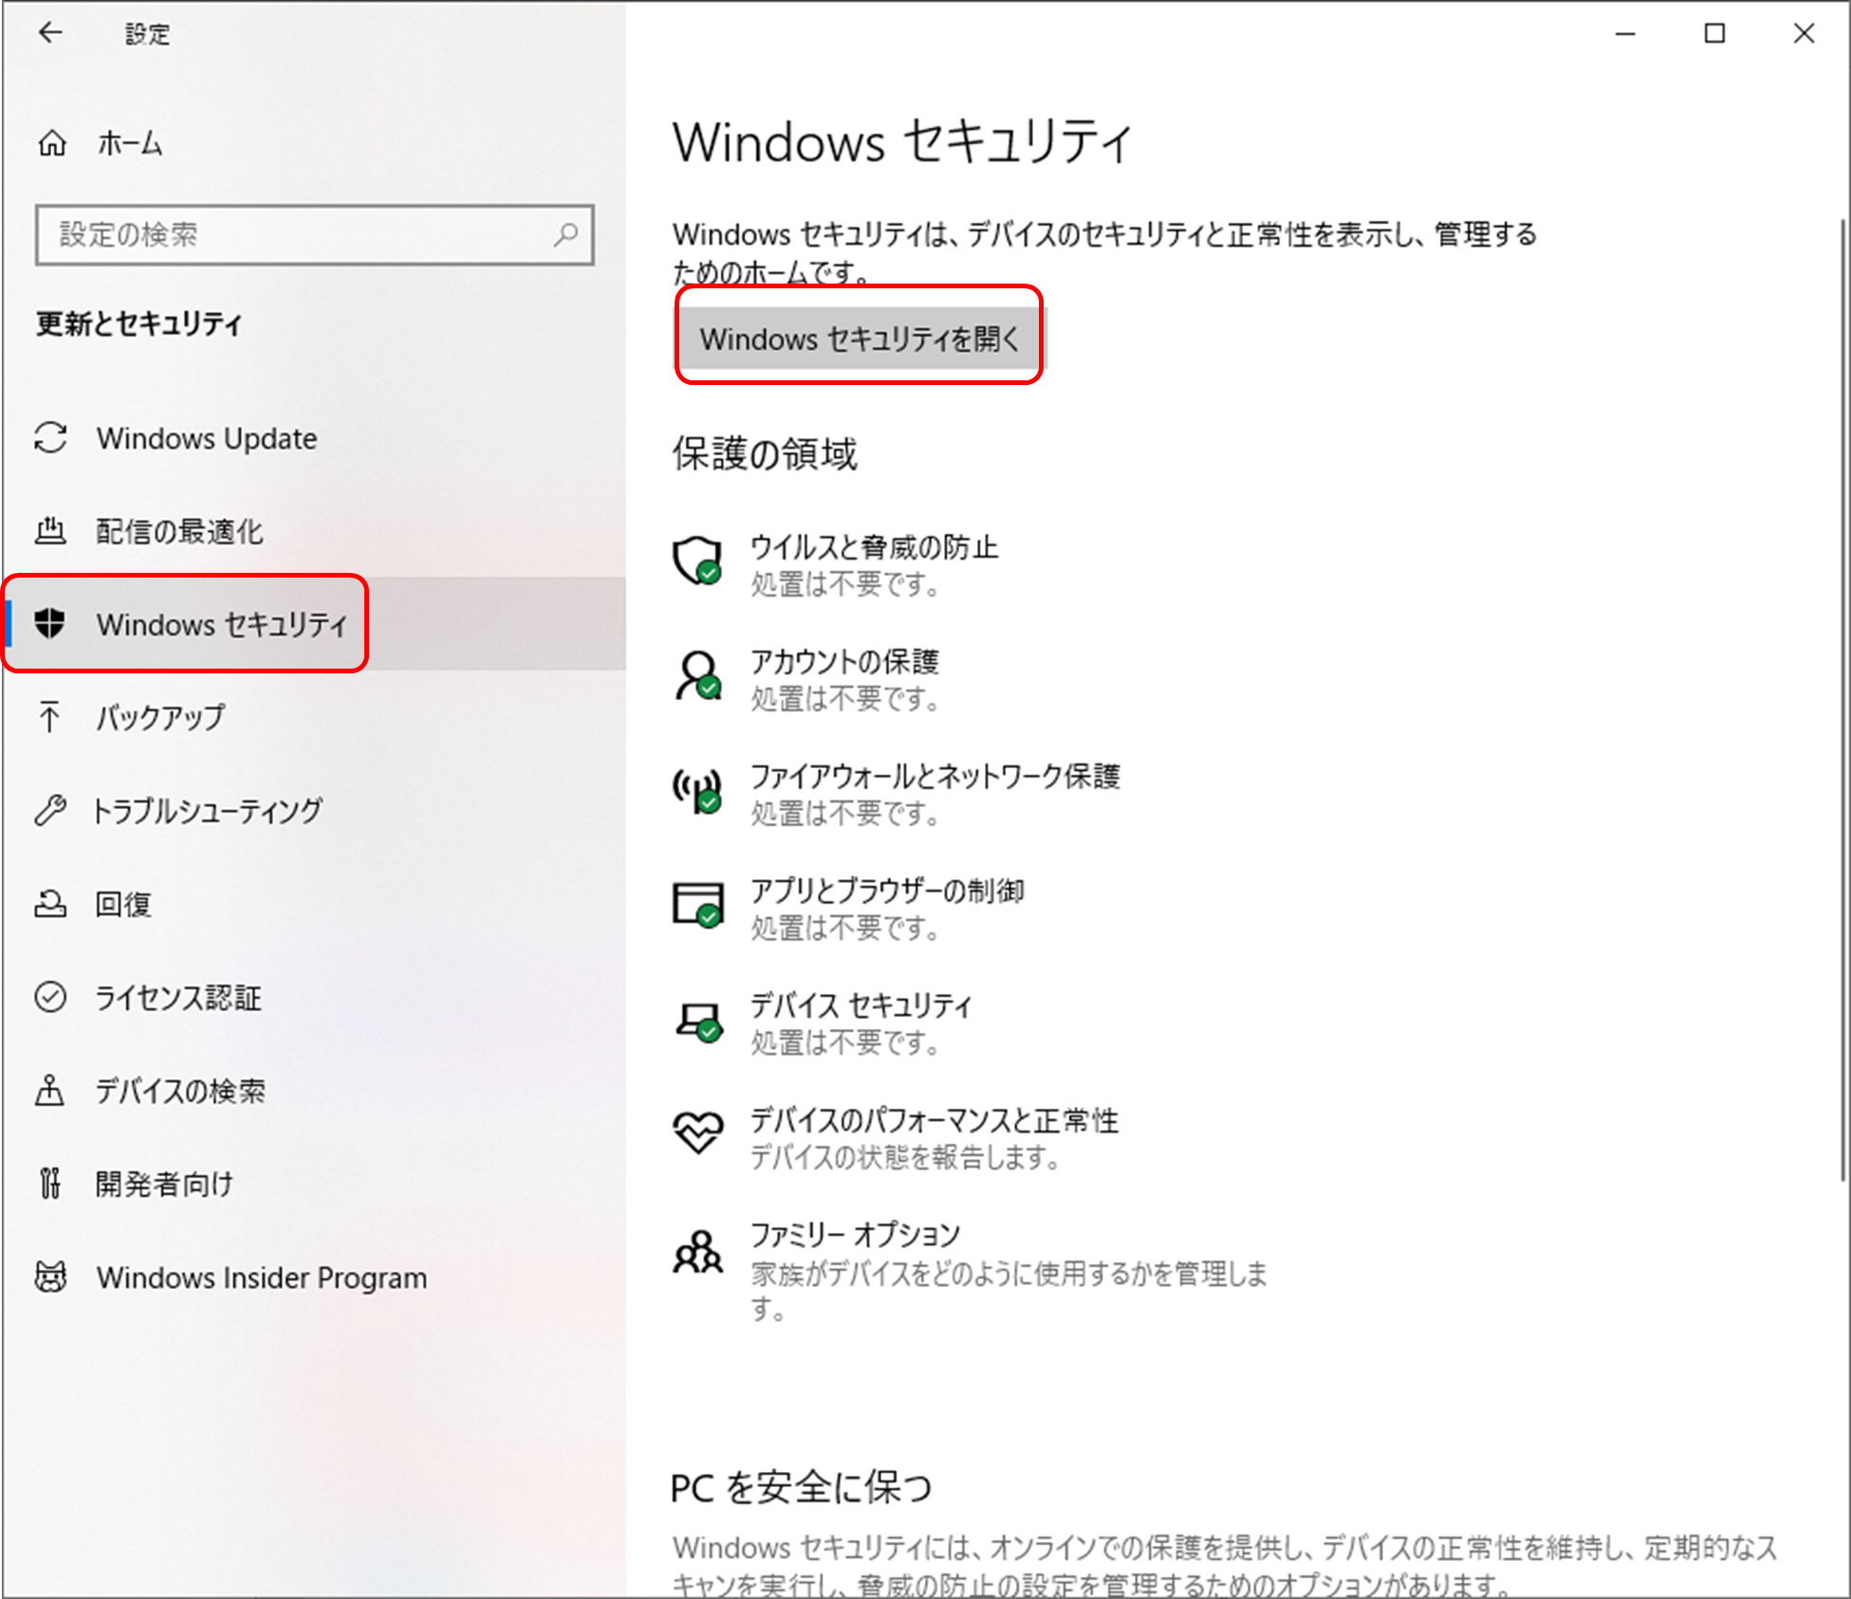
Task: Click デバイスの状態を報告します。 text
Action: click(905, 1158)
